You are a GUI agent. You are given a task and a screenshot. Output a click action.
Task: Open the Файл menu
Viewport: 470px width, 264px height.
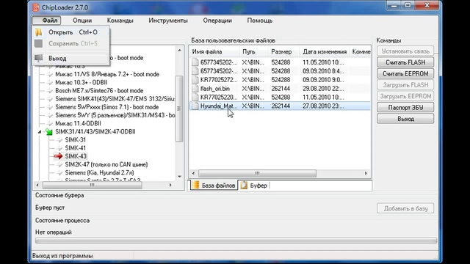47,21
